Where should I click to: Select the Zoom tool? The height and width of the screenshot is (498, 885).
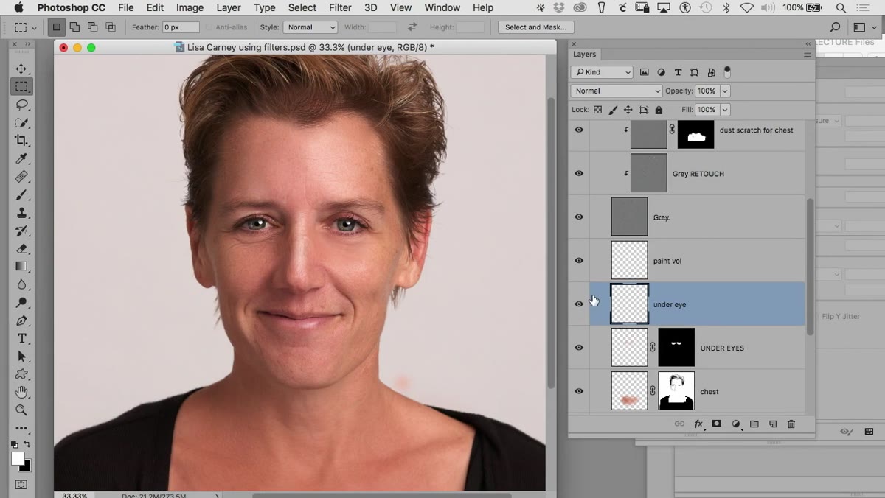coord(21,410)
